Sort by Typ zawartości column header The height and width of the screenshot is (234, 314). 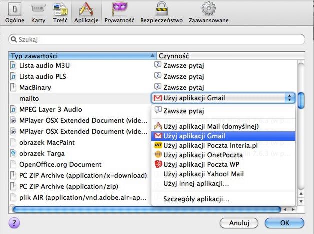tap(82, 56)
